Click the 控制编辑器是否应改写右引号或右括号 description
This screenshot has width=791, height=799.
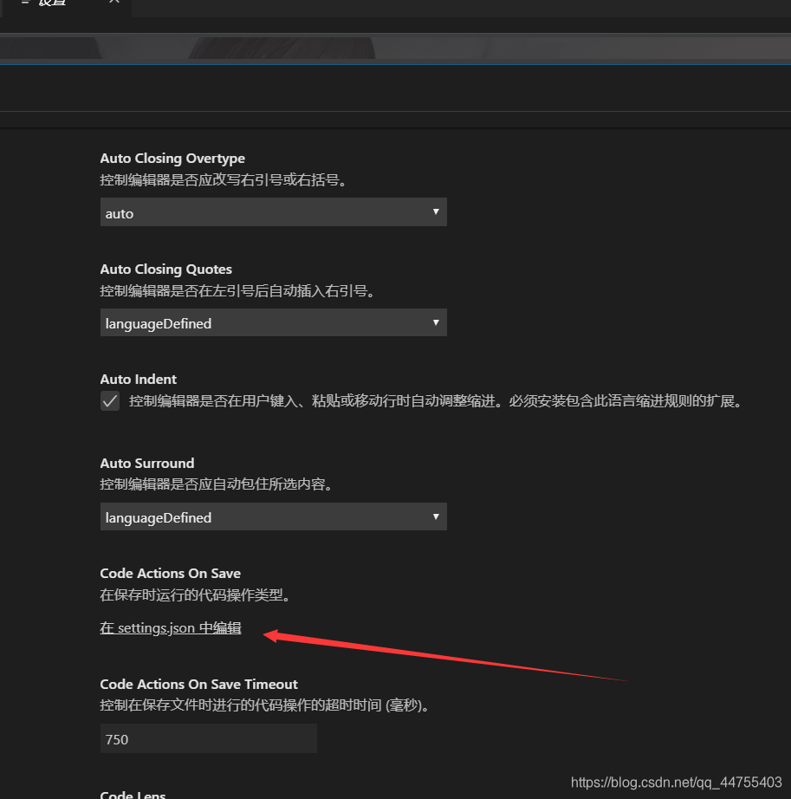coord(224,180)
